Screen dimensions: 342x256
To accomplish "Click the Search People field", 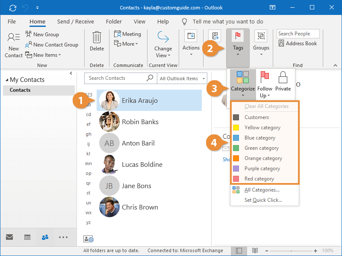I will [298, 34].
